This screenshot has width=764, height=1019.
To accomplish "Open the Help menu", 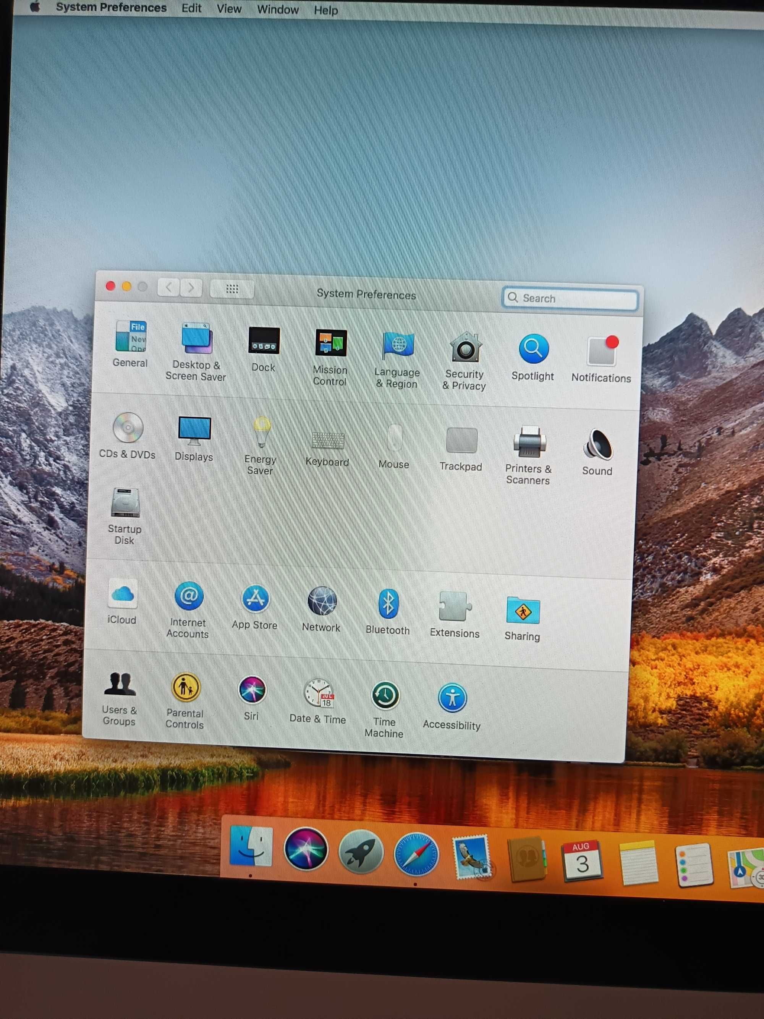I will pos(326,10).
